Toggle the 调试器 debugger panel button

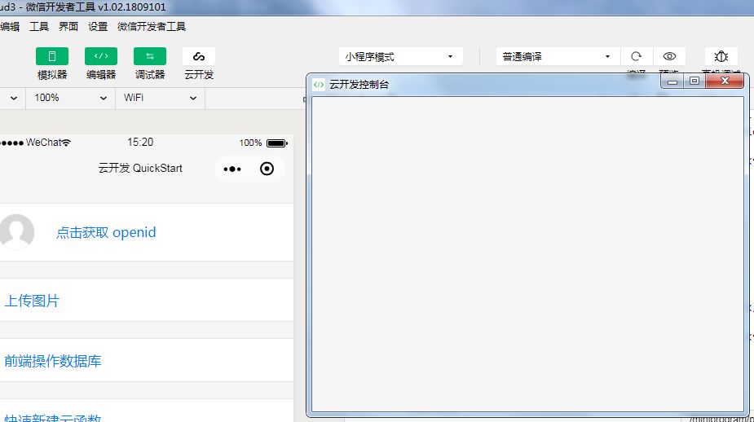point(150,56)
